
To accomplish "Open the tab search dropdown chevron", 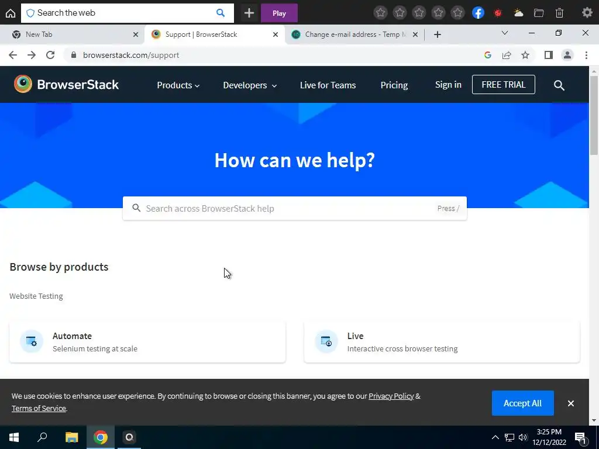I will [505, 33].
